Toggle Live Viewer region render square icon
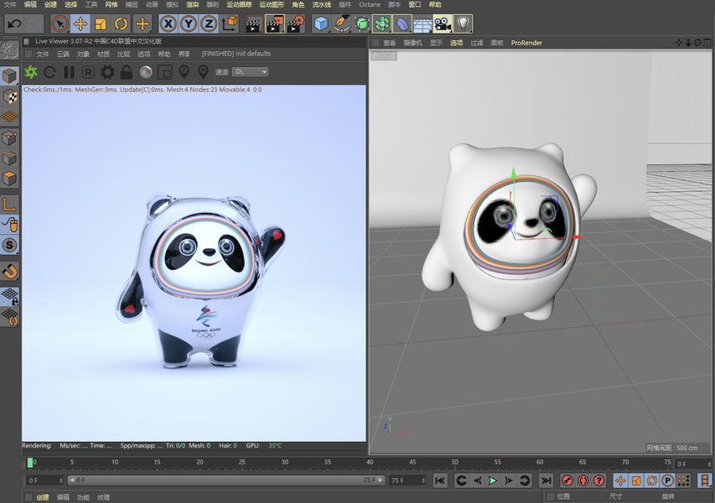The height and width of the screenshot is (503, 715). point(164,72)
